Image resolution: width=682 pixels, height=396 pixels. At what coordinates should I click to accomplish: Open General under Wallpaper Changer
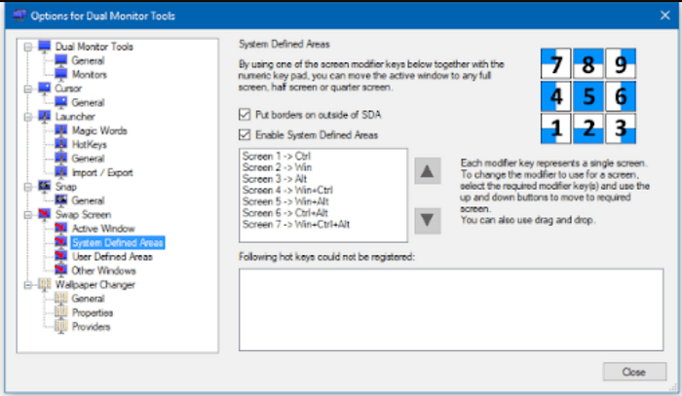[88, 299]
